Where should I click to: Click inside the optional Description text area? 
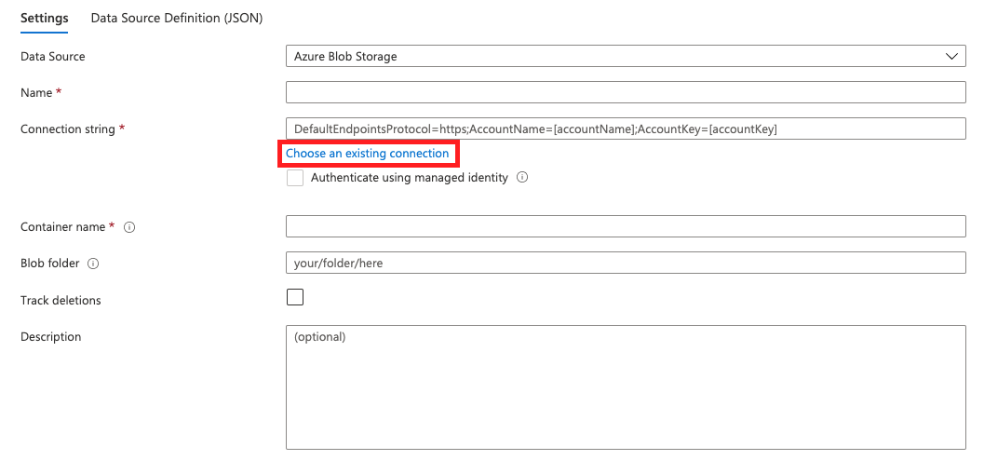[626, 387]
